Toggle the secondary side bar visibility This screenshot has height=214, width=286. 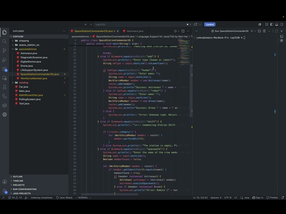(282, 25)
